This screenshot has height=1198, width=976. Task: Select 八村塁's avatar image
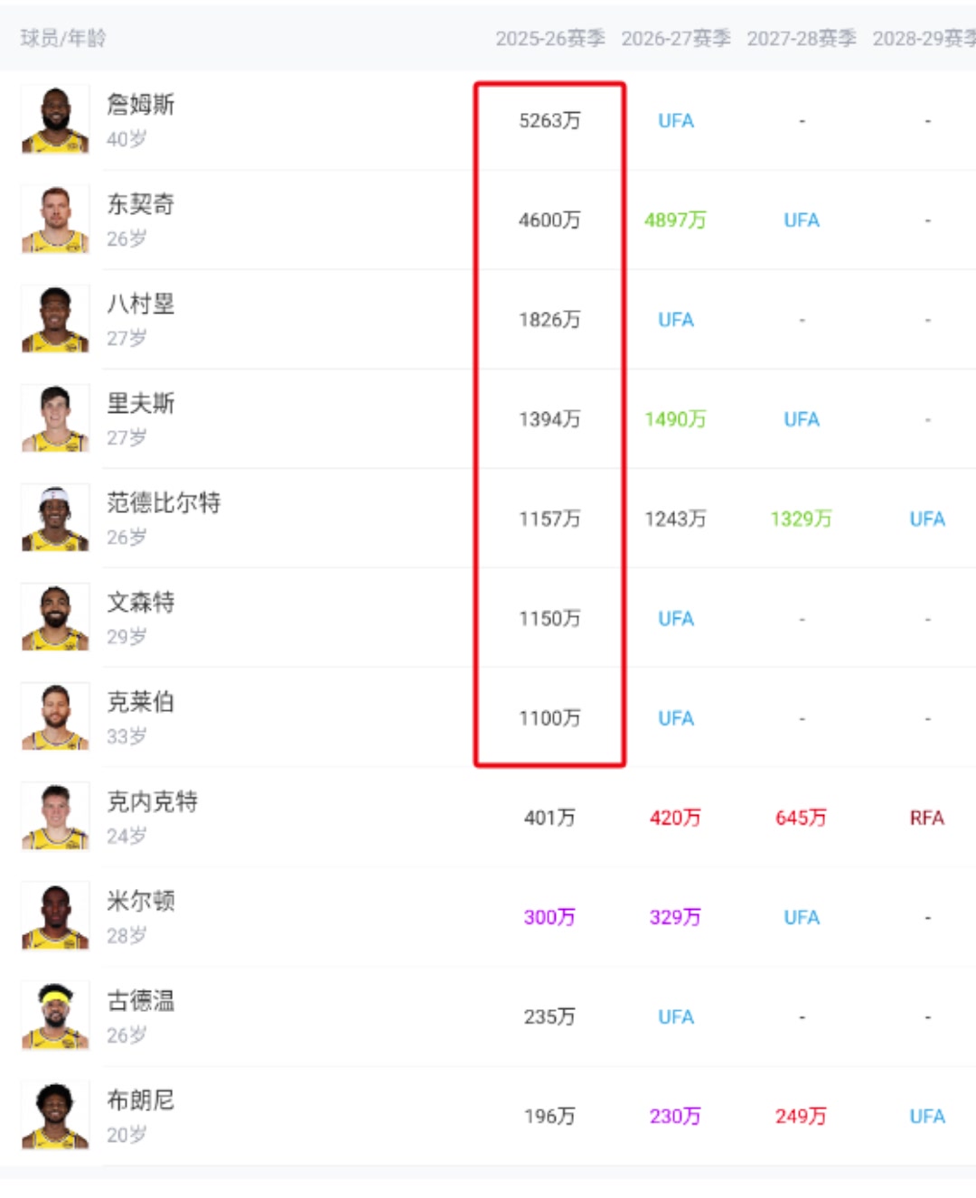[54, 320]
